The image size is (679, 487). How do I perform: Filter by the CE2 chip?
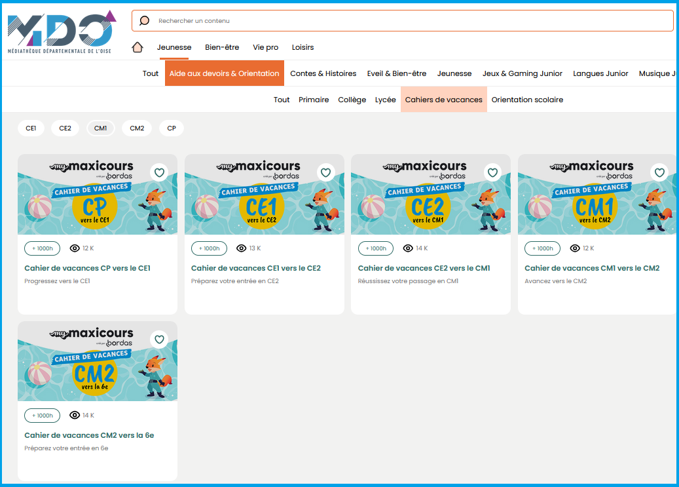coord(65,128)
